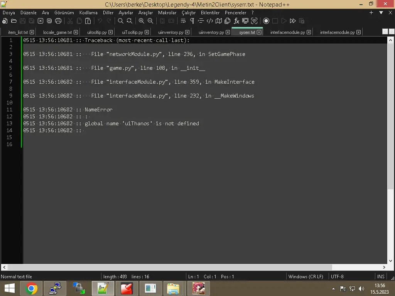This screenshot has height=296, width=395.
Task: Open the Ara menu
Action: 45,12
